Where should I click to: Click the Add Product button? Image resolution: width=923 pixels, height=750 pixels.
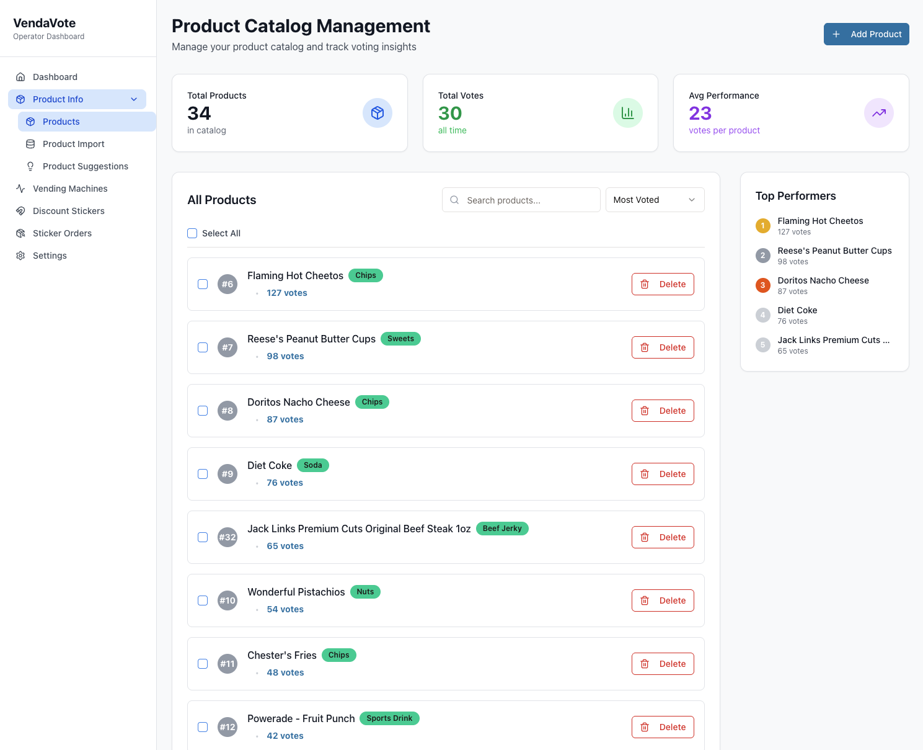coord(866,34)
